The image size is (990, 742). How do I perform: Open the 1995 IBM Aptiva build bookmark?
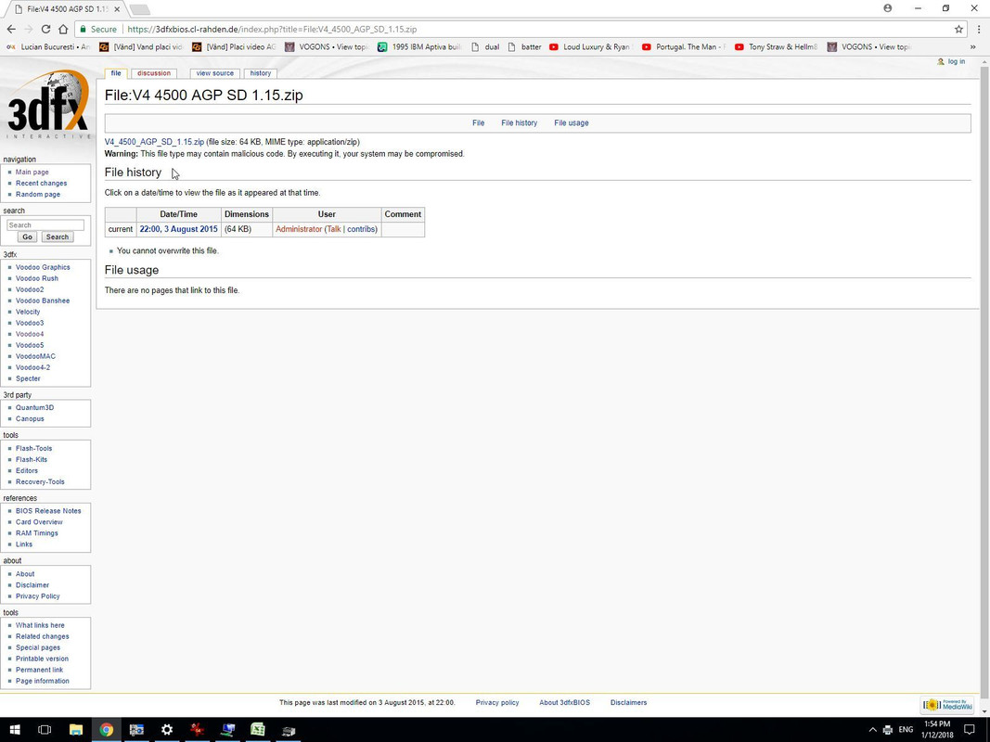pyautogui.click(x=419, y=46)
